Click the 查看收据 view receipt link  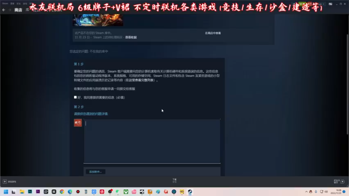[131, 37]
